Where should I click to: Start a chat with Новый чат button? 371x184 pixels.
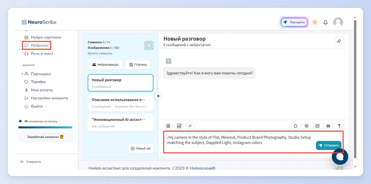(x=141, y=148)
